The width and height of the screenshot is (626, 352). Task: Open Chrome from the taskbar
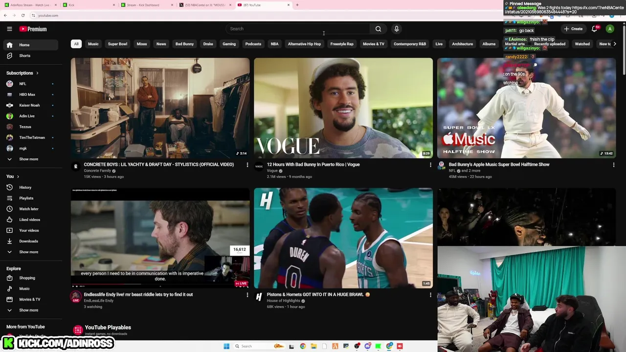tap(303, 346)
